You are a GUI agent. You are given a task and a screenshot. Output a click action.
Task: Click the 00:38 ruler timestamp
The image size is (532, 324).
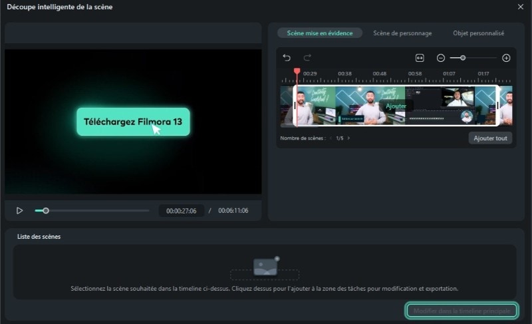[x=344, y=74]
